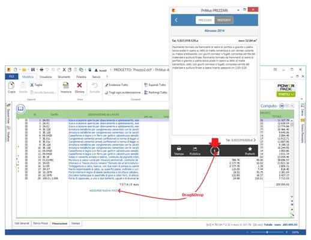311x240 pixels.
Task: Go to next tariff E.023.010.020.d chevron
Action: [x=255, y=140]
